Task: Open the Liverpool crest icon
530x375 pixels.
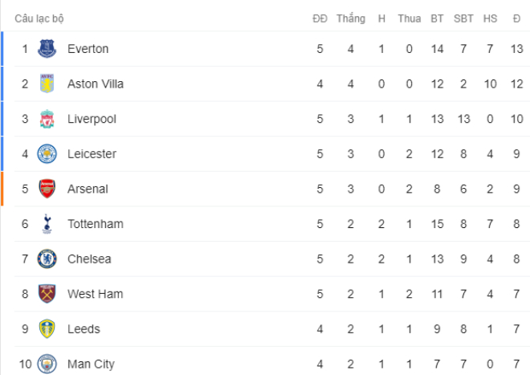Action: coord(47,119)
